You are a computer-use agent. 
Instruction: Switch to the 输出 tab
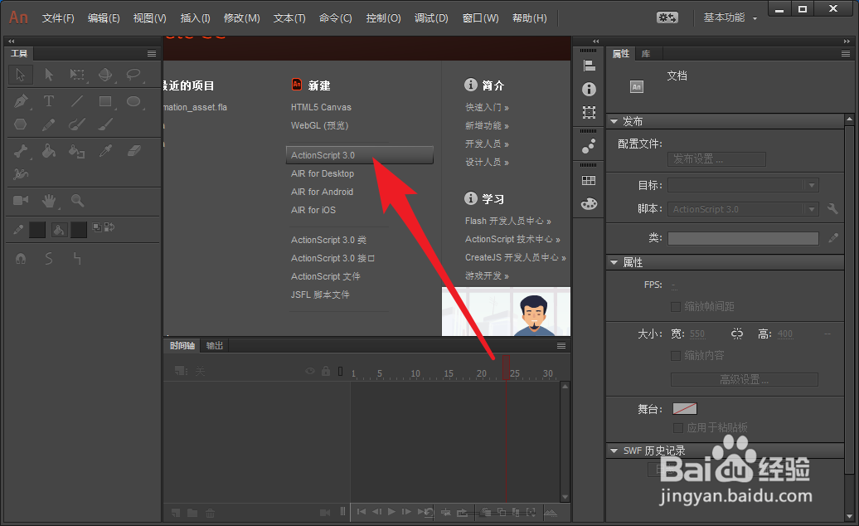pos(214,346)
